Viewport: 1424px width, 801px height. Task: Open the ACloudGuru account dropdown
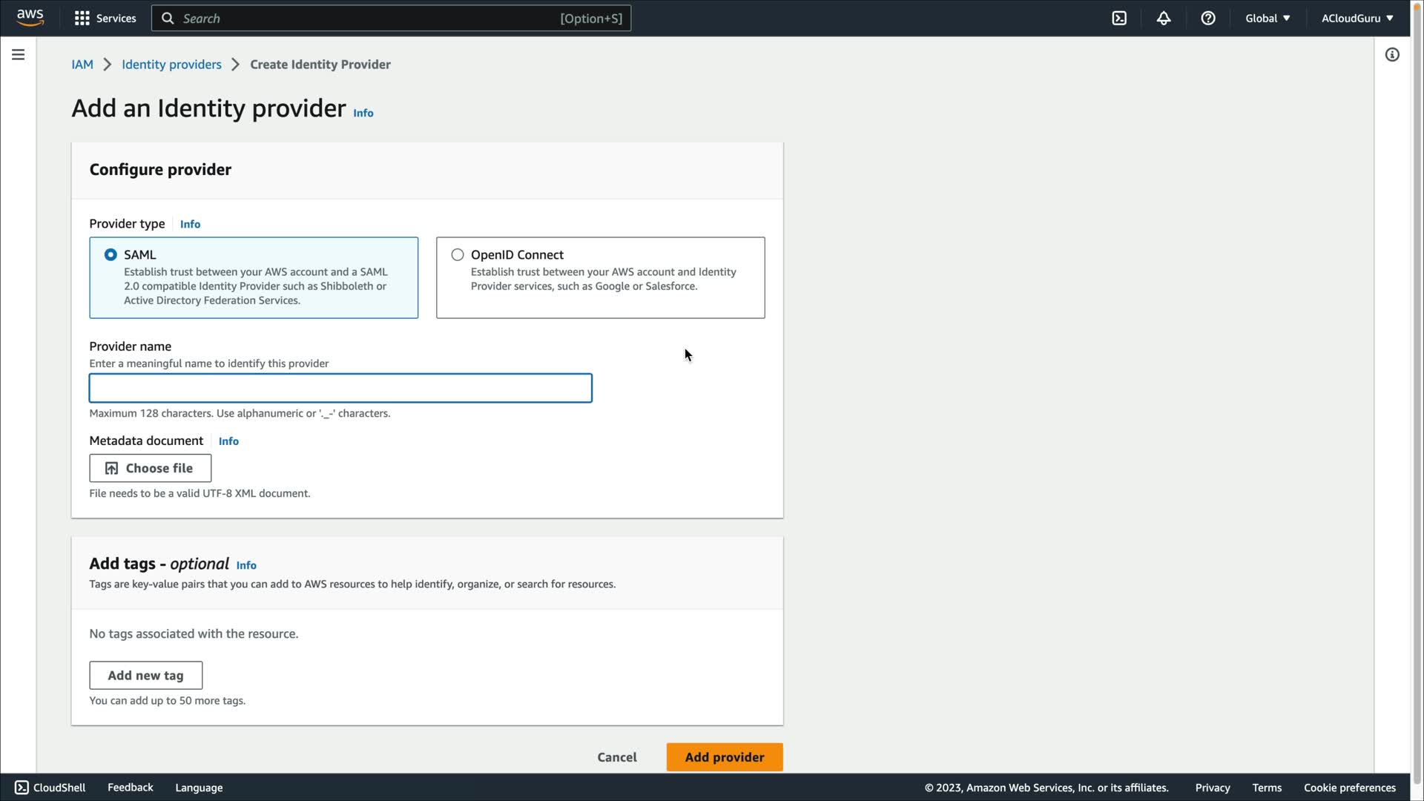click(x=1357, y=19)
